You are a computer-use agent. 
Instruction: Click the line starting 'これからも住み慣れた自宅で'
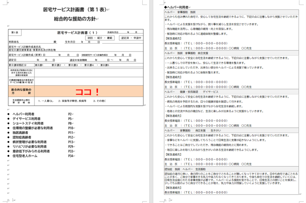[231, 18]
